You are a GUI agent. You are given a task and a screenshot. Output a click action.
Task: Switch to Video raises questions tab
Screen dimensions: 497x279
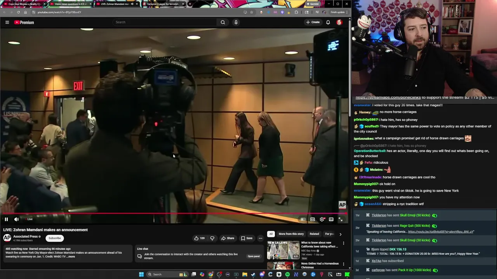(70, 4)
